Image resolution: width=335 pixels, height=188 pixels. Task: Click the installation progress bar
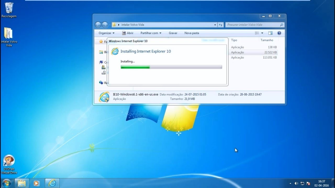click(171, 67)
